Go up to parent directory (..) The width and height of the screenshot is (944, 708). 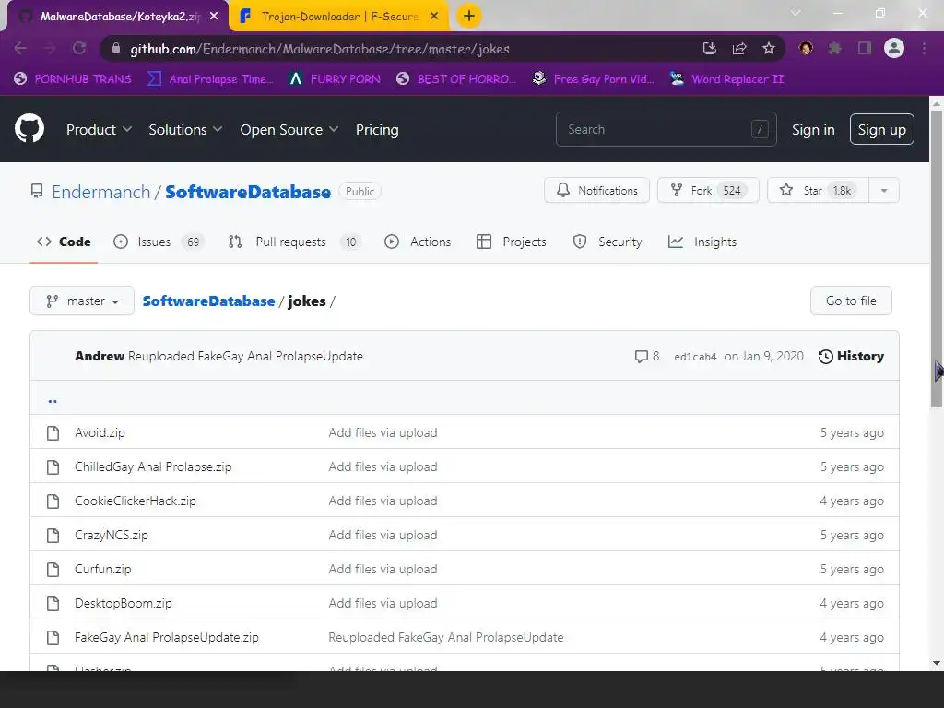click(53, 400)
